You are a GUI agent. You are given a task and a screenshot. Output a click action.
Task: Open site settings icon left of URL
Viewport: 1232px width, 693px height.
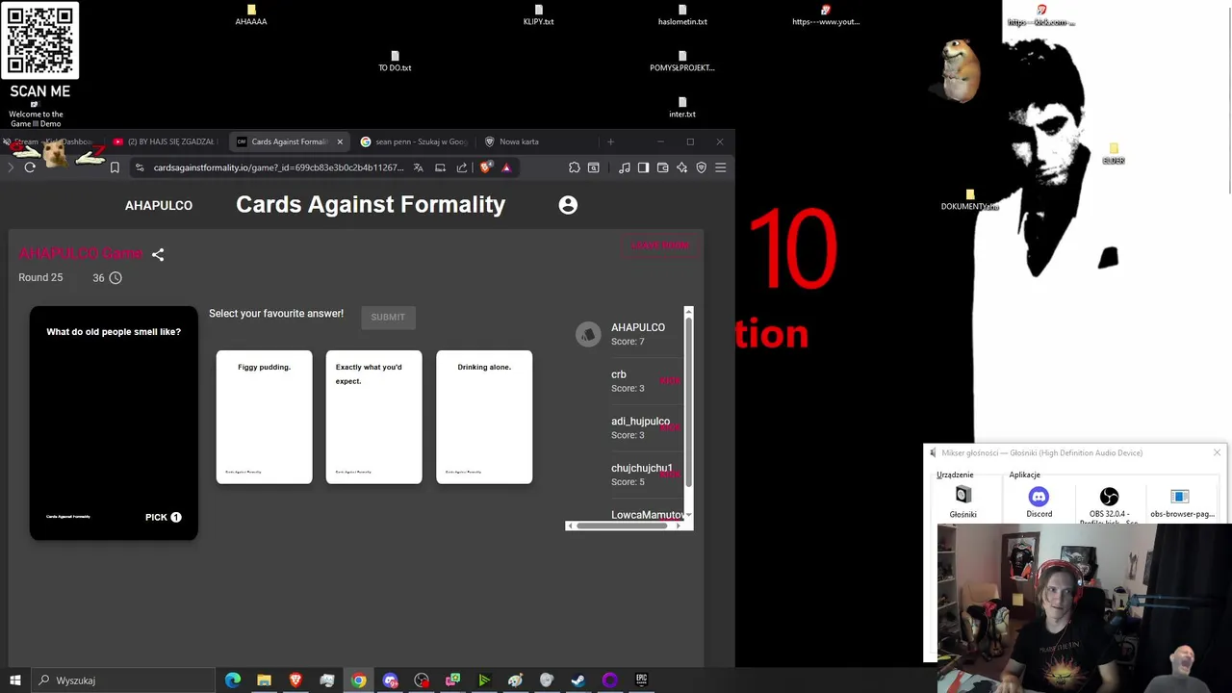[140, 167]
